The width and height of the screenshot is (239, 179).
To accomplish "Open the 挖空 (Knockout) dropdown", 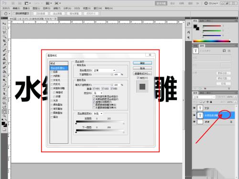I will [x=98, y=93].
